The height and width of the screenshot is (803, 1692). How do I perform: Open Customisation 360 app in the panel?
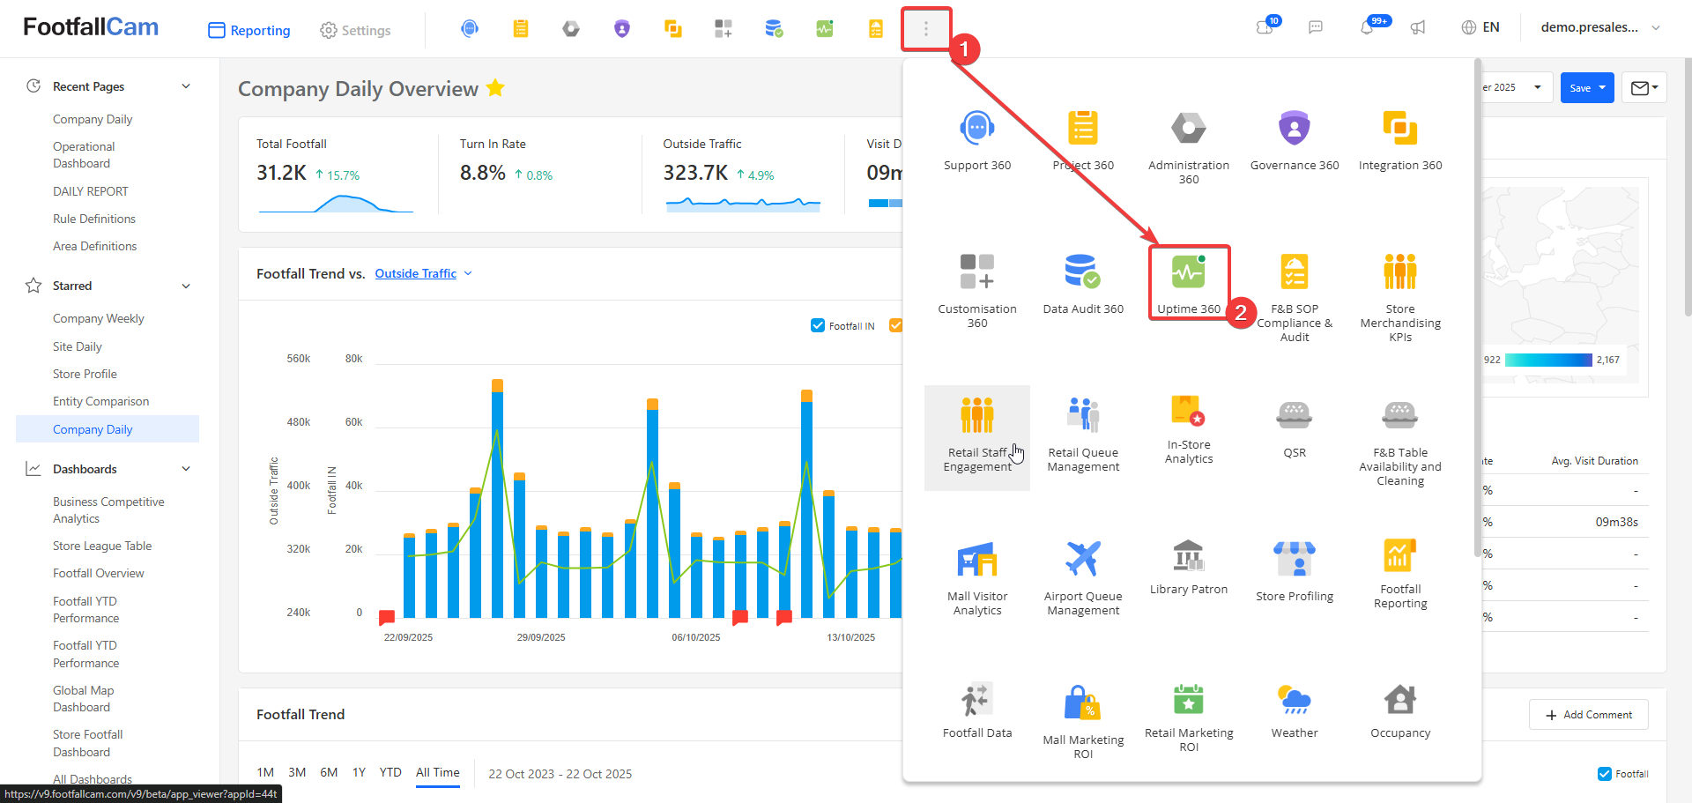(977, 291)
